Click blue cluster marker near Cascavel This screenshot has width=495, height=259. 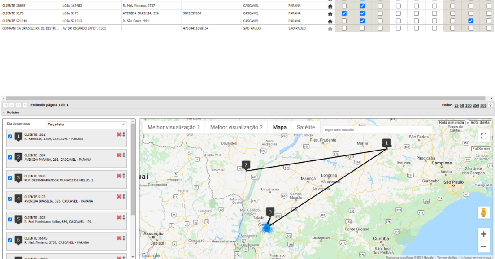click(267, 228)
